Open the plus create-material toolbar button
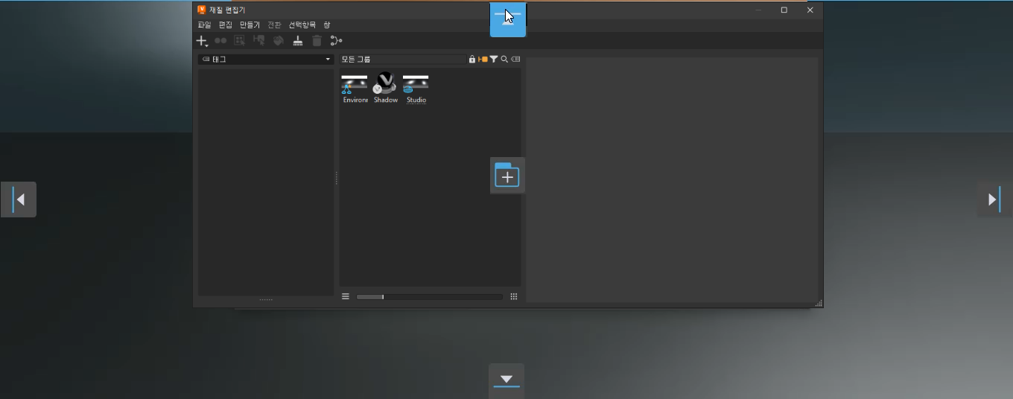Screen dimensions: 1013x399 click(x=201, y=41)
